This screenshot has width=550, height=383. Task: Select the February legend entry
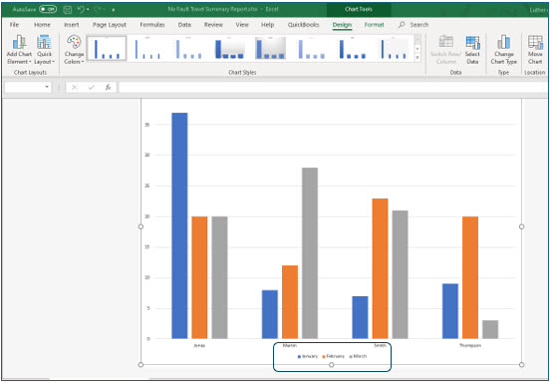pos(333,356)
